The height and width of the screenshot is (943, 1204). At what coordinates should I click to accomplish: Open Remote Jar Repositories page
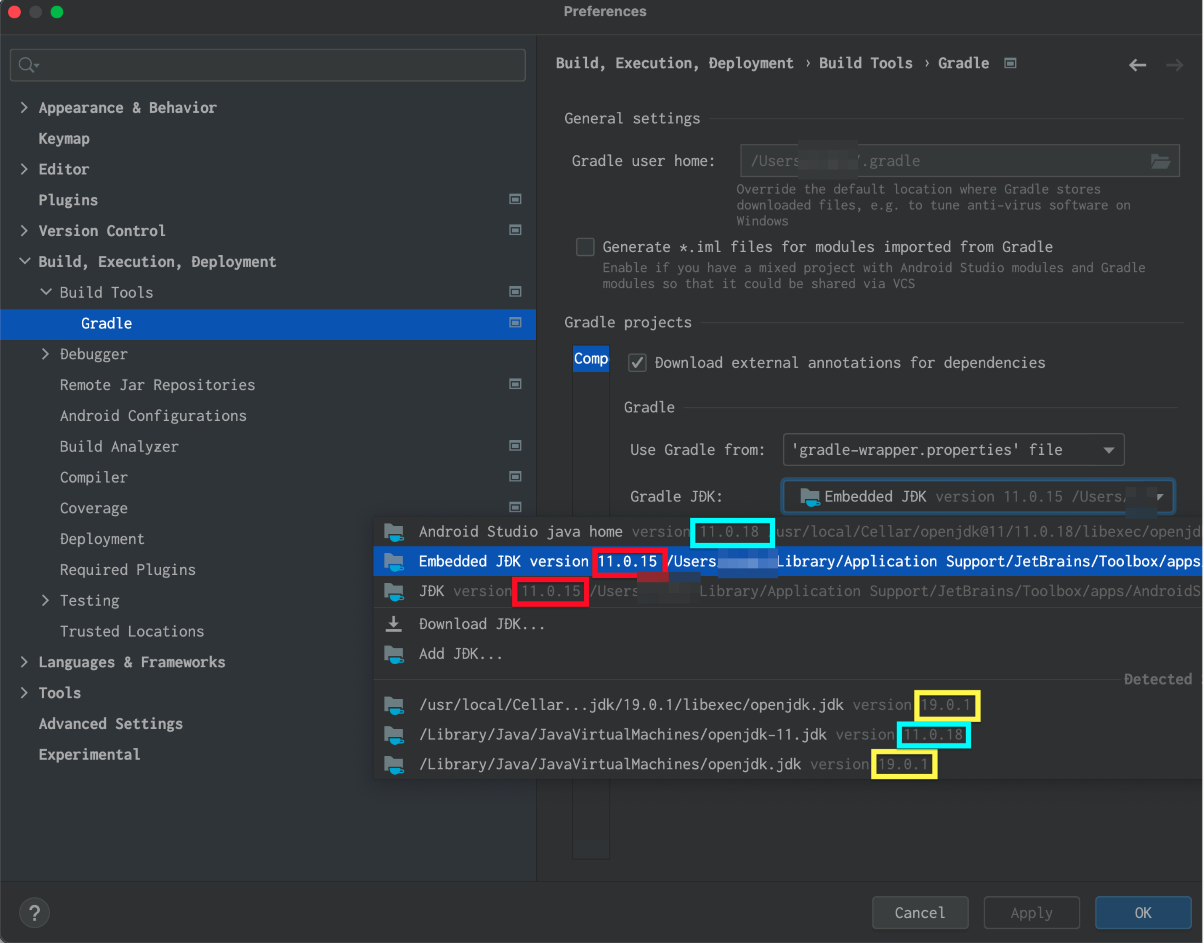157,385
